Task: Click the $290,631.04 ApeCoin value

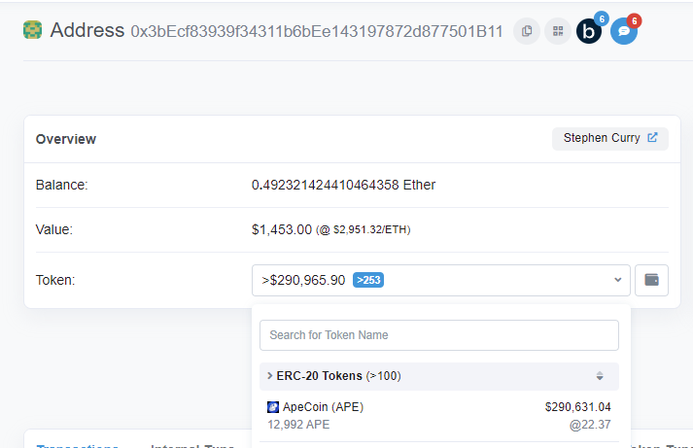Action: pos(577,407)
